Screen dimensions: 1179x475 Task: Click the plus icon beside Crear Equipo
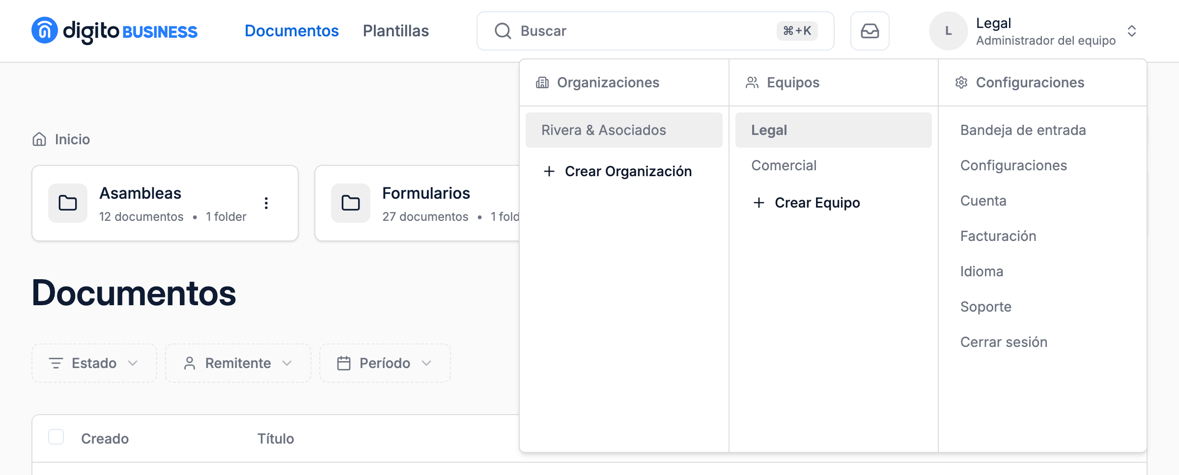tap(759, 203)
